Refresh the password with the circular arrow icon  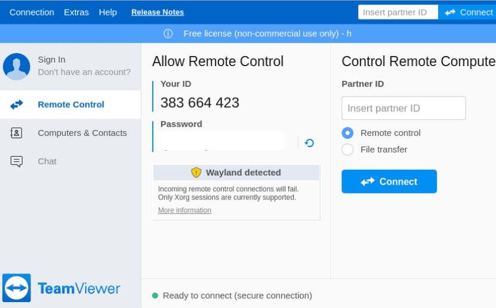tap(309, 143)
